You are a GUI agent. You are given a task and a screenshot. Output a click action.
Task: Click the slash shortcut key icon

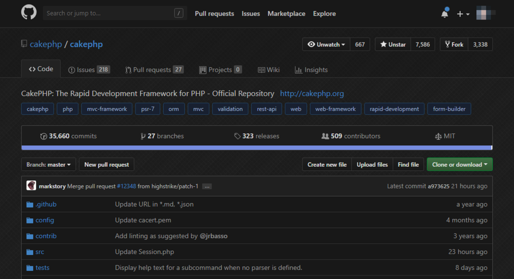[179, 13]
